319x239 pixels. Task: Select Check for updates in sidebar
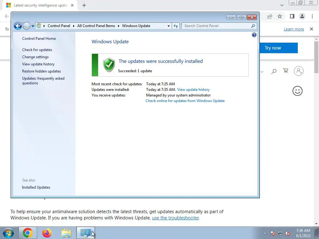click(x=37, y=49)
